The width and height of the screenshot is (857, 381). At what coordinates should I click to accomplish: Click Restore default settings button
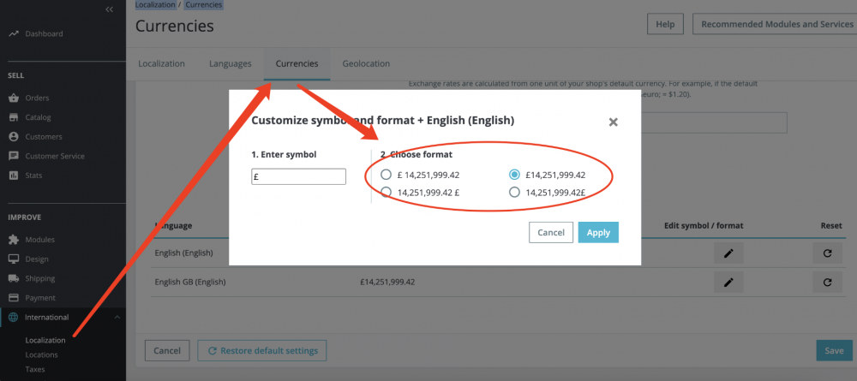click(261, 350)
